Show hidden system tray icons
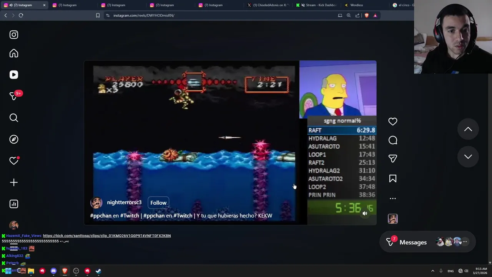492x277 pixels. coord(432,271)
